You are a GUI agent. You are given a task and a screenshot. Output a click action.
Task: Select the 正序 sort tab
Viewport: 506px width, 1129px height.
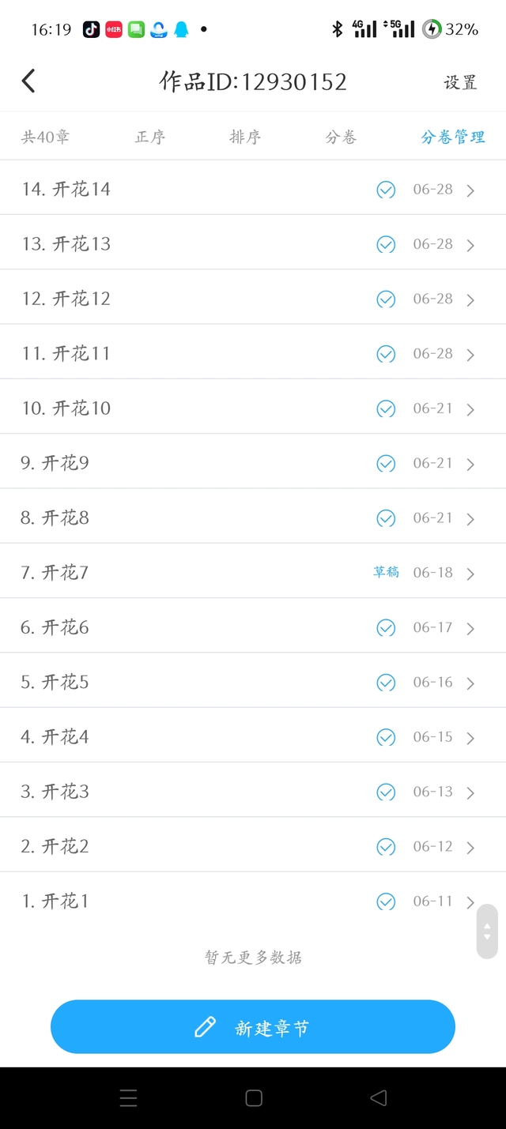(x=150, y=137)
